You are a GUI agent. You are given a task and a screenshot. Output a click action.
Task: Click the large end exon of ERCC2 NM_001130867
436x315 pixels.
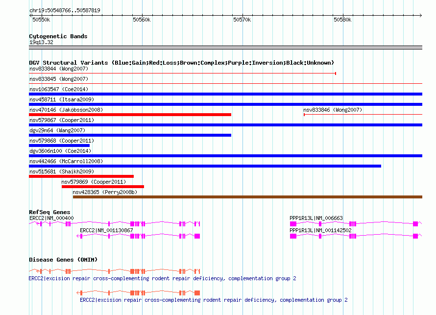coord(197,236)
